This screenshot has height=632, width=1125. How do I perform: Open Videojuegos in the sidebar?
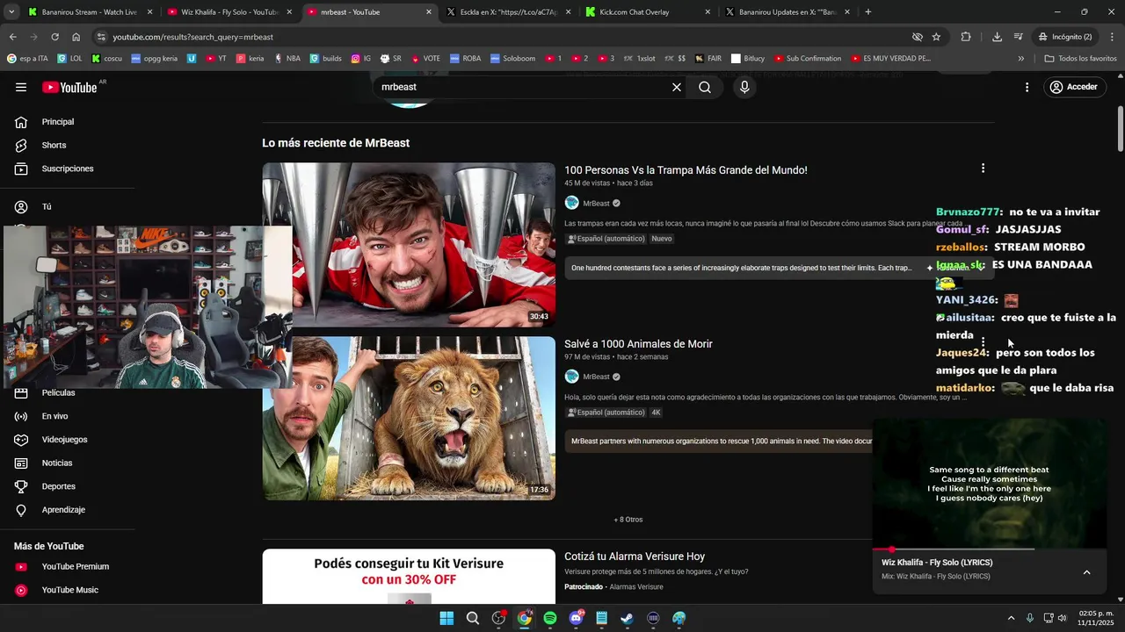(64, 440)
